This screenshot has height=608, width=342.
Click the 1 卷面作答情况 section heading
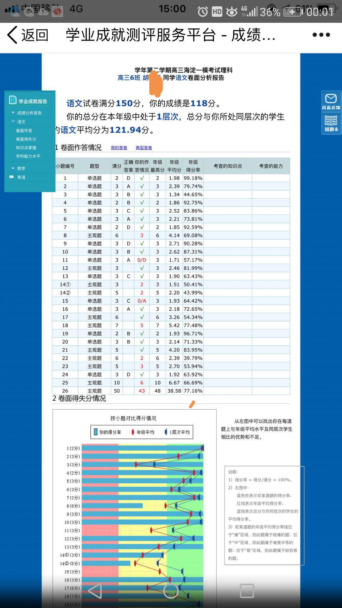[78, 148]
